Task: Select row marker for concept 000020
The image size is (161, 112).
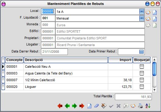Action: pos(3,87)
